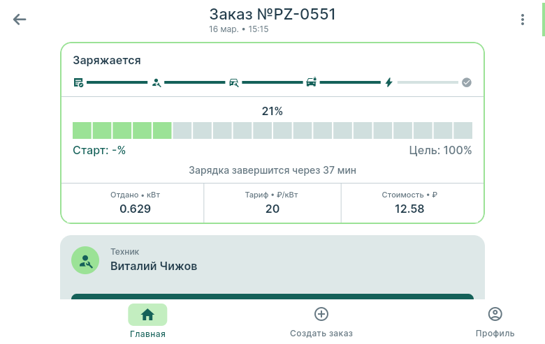Switch to the Профиль tab
Image resolution: width=545 pixels, height=344 pixels.
pyautogui.click(x=495, y=320)
